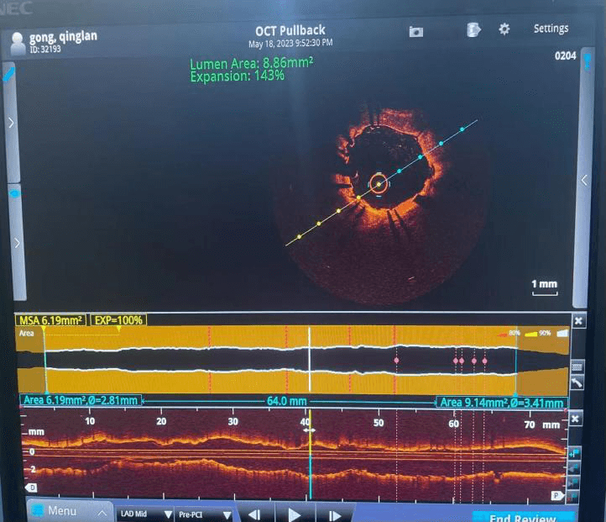Step to the previous frame
The height and width of the screenshot is (522, 606).
(254, 514)
